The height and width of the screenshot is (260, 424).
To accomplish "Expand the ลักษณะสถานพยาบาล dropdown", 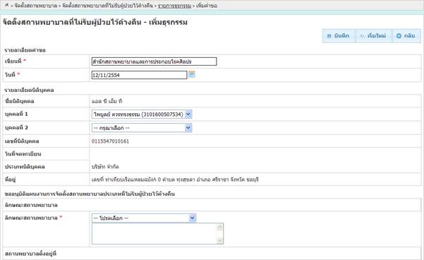I will pos(144,218).
